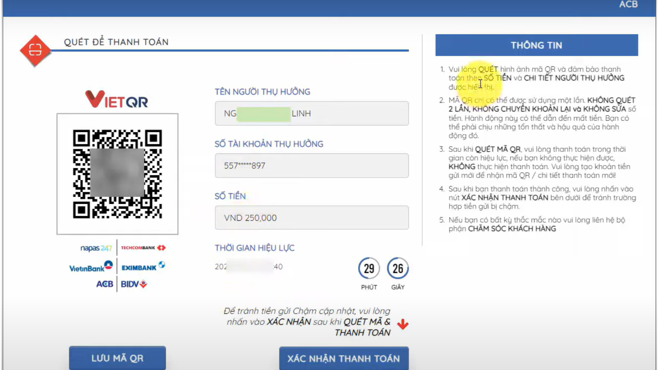658x370 pixels.
Task: Click the minutes countdown circle showing 29
Action: (369, 268)
